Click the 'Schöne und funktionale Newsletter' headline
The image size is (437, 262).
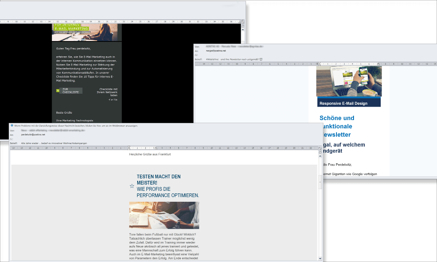coord(337,126)
